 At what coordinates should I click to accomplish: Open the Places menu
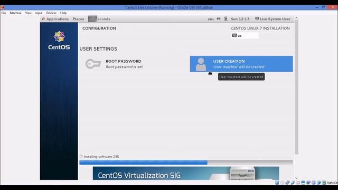(x=78, y=19)
